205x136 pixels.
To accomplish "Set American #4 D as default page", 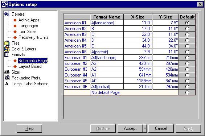I will 187,40.
